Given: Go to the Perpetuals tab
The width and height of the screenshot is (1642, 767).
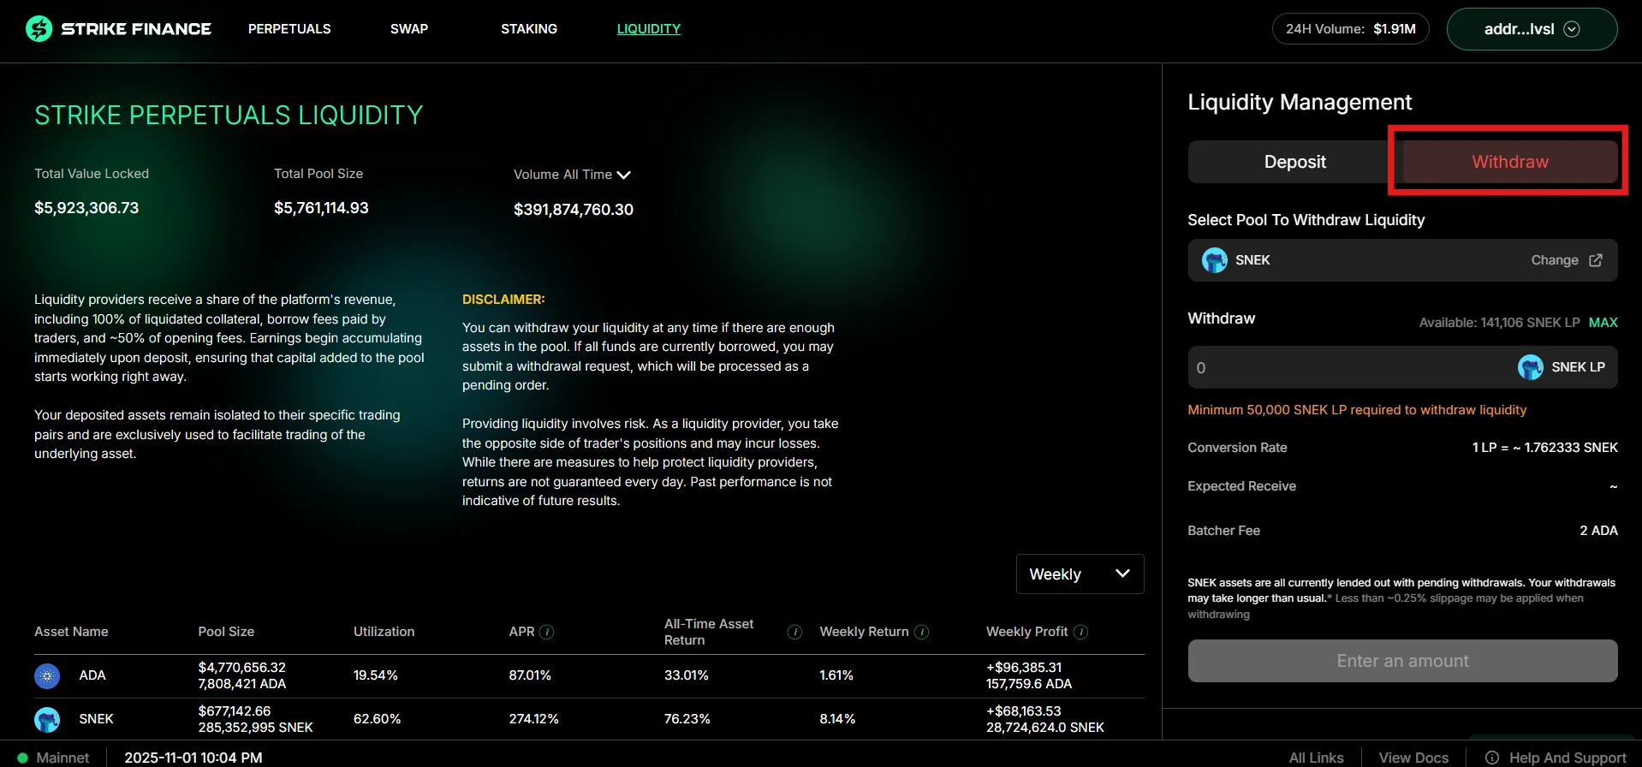Looking at the screenshot, I should [289, 29].
